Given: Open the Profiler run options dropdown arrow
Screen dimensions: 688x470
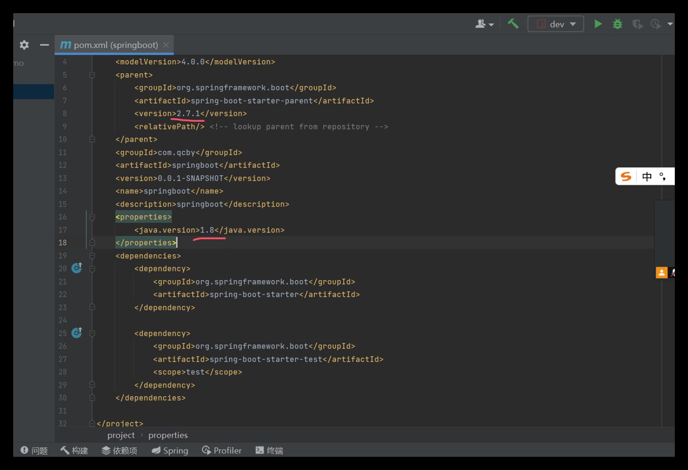Looking at the screenshot, I should coord(670,24).
